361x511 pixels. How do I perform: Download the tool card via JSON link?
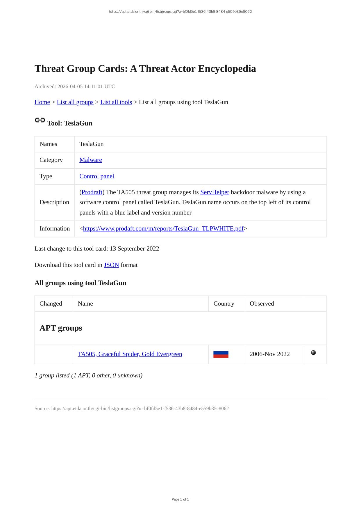pos(111,265)
